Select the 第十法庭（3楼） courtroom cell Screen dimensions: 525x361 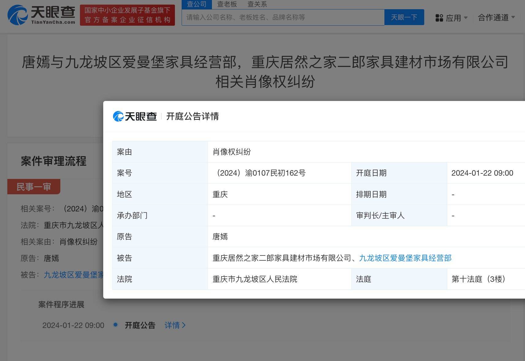click(x=486, y=279)
